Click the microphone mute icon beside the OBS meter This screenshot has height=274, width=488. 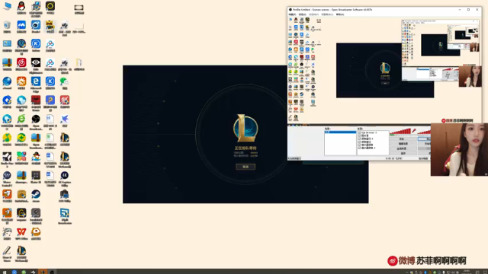pos(413,131)
